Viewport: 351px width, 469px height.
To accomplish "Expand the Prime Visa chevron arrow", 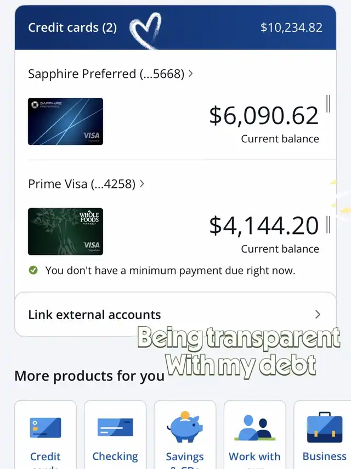I will pos(142,183).
